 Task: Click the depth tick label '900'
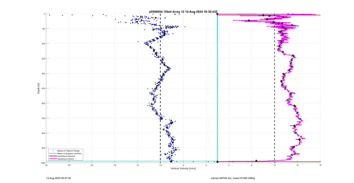tap(43, 148)
